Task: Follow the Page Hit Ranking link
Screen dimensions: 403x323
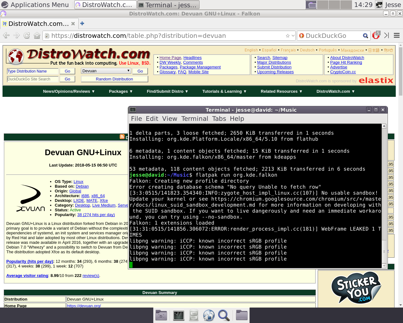Action: [x=346, y=62]
